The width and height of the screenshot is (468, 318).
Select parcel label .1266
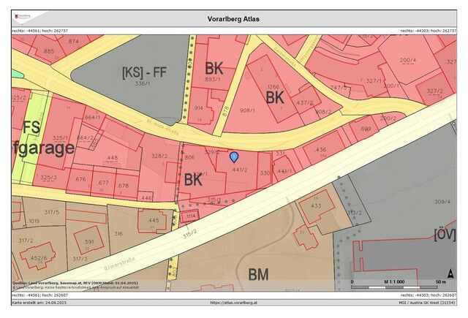click(273, 87)
